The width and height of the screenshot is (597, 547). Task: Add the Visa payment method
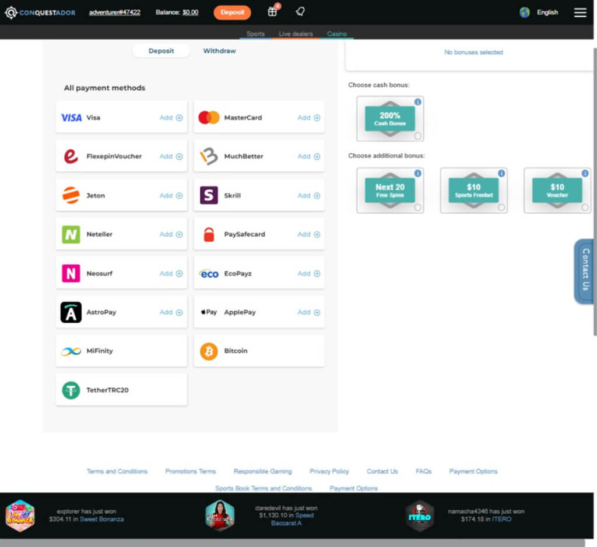[x=171, y=118]
